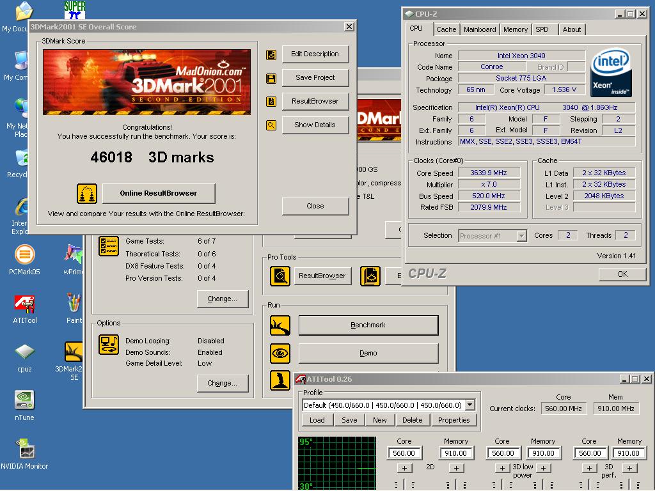The image size is (655, 491).
Task: Start the Benchmark run
Action: (368, 325)
